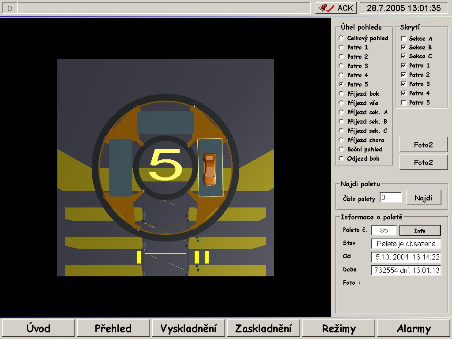This screenshot has height=339, width=452.
Task: Click the Info button for the pallet
Action: coord(420,230)
